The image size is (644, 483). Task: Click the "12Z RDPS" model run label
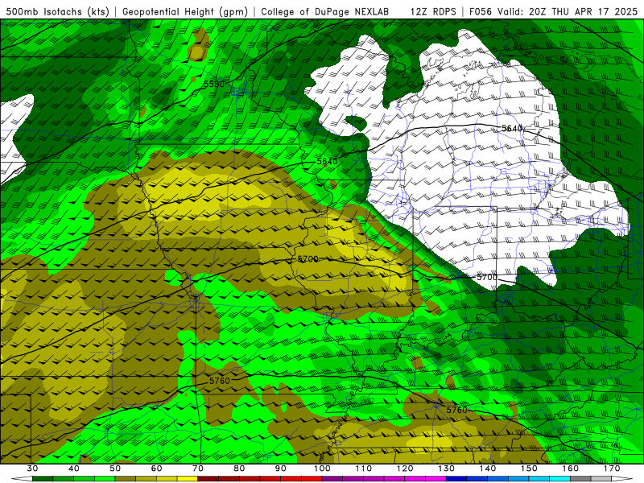click(433, 11)
